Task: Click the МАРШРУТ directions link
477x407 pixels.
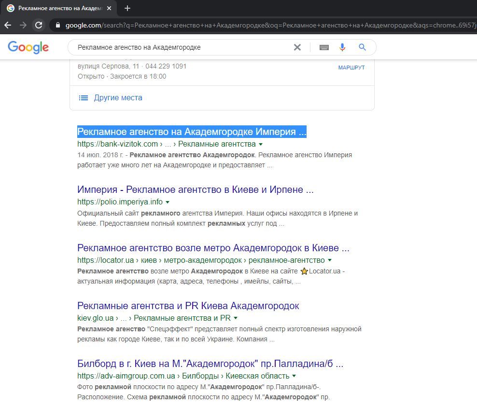Action: click(x=351, y=68)
